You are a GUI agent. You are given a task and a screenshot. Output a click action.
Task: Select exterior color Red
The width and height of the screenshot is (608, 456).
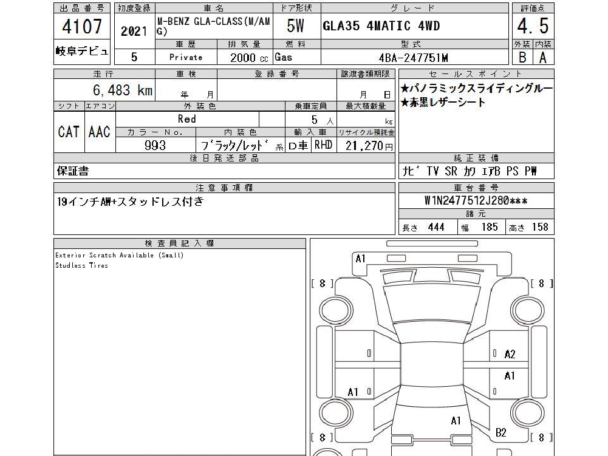[186, 118]
